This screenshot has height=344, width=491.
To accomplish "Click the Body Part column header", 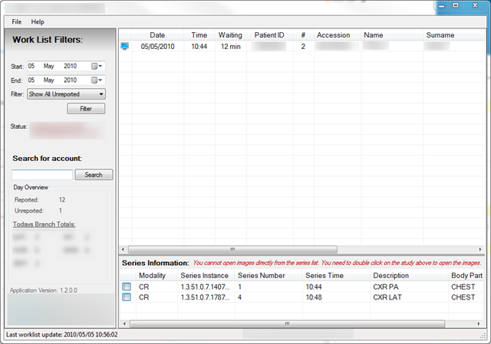I will tap(466, 276).
